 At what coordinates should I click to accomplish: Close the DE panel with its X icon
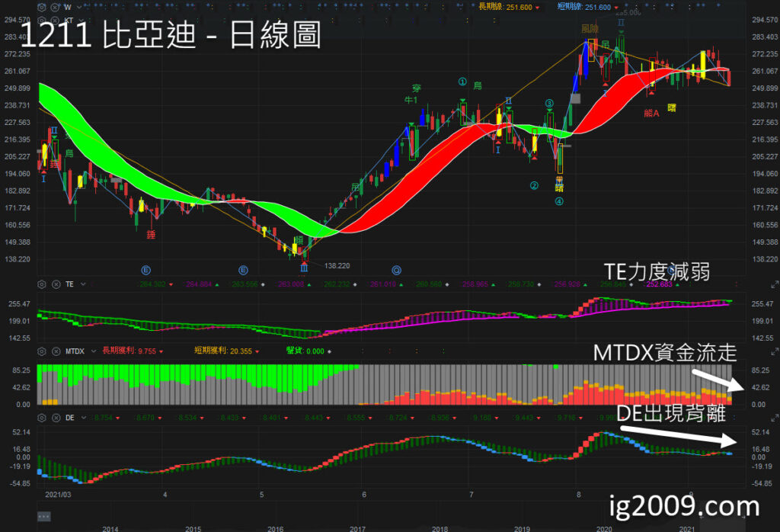coord(56,418)
